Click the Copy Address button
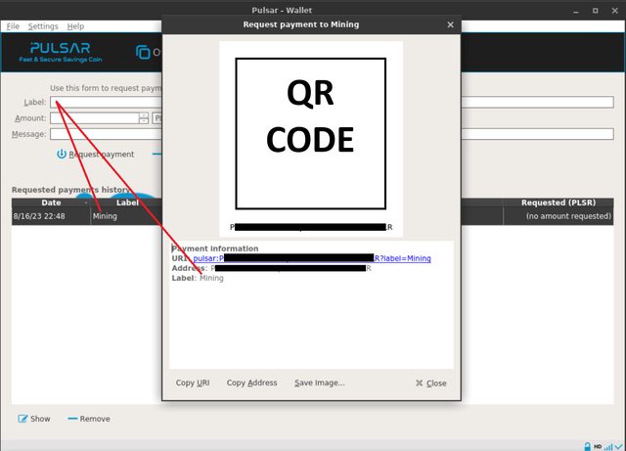626x451 pixels. (251, 383)
